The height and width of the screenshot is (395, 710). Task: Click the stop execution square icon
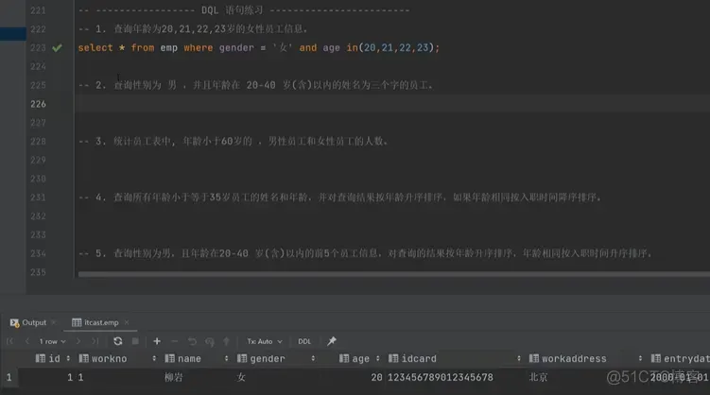[x=135, y=341]
